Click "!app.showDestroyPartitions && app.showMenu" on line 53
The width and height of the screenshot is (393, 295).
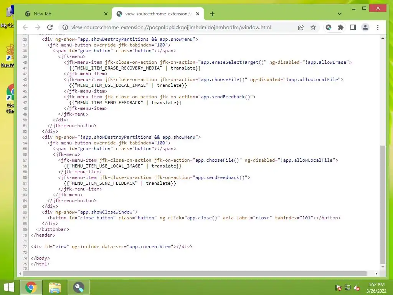point(138,137)
